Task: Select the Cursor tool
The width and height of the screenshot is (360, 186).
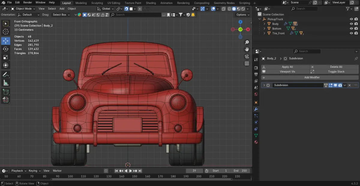Action: pos(6,32)
